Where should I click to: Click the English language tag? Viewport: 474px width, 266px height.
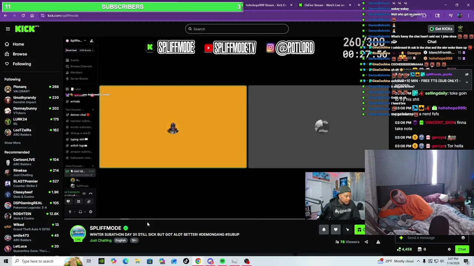[x=120, y=241]
